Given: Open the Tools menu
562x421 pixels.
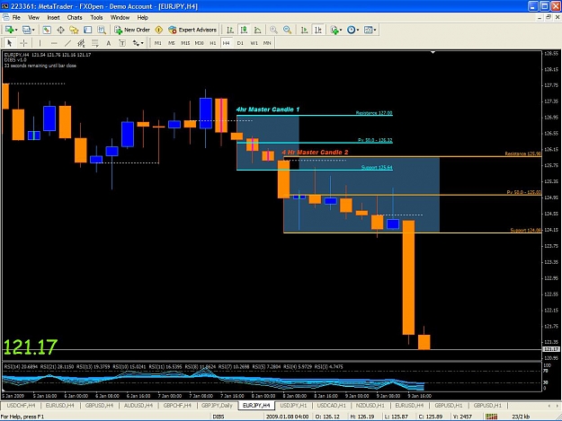Looking at the screenshot, I should coord(96,17).
